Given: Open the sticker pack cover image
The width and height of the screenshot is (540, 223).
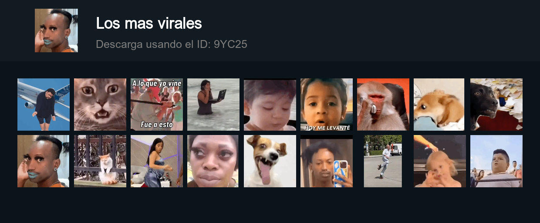Looking at the screenshot, I should coord(56,30).
